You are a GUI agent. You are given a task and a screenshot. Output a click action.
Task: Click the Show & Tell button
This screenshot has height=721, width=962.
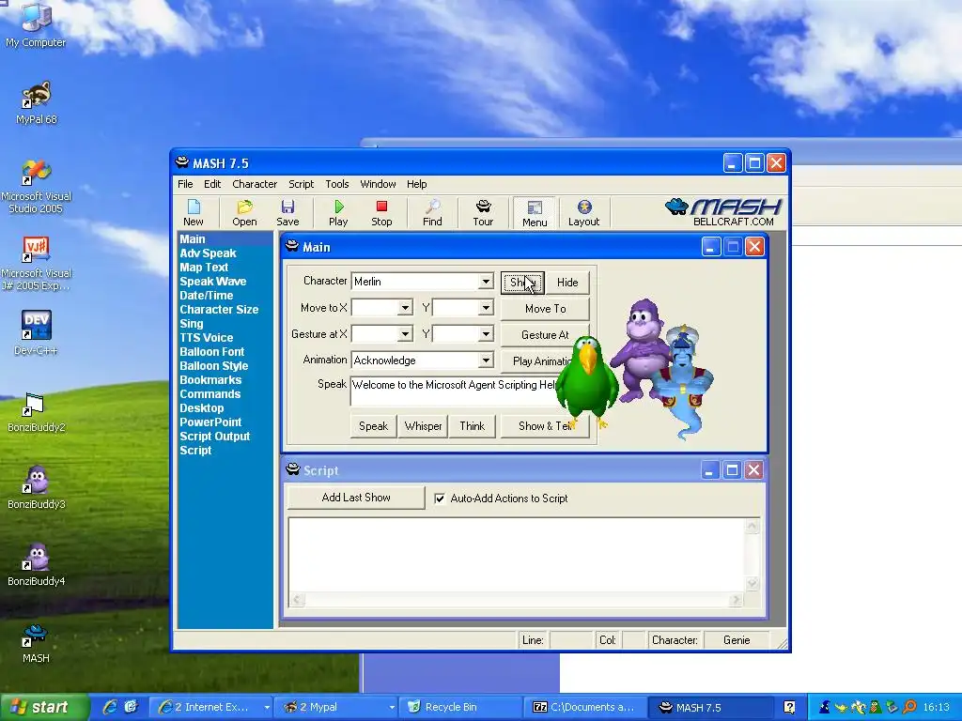point(543,426)
